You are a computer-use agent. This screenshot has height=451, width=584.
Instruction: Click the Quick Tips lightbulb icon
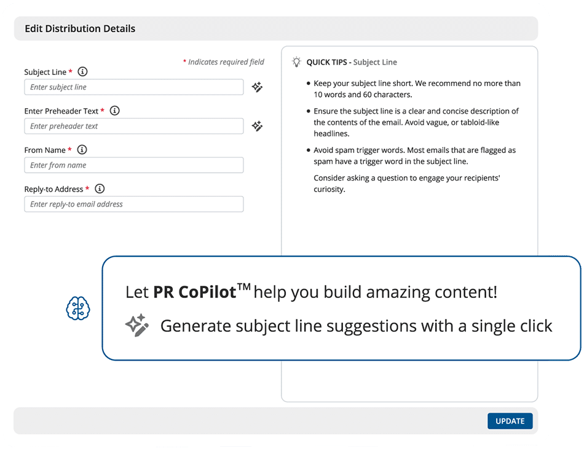click(296, 62)
